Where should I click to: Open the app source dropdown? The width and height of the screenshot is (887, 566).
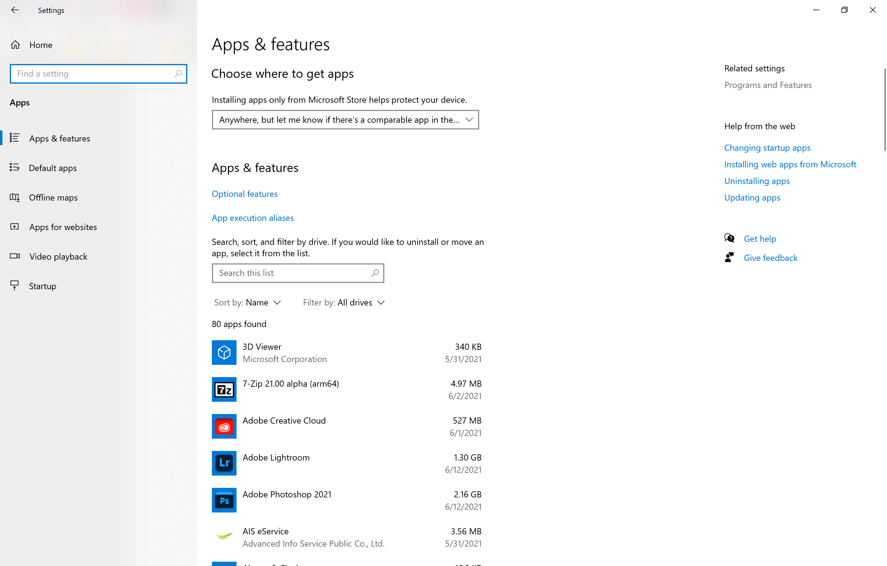pyautogui.click(x=345, y=120)
